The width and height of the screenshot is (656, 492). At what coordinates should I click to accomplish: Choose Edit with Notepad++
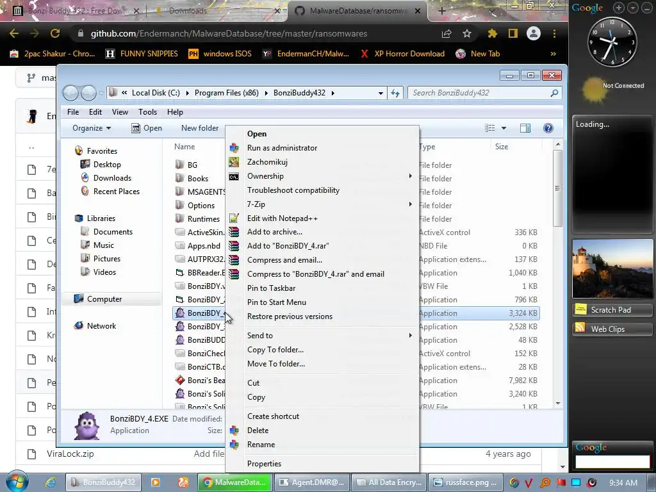coord(282,218)
